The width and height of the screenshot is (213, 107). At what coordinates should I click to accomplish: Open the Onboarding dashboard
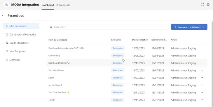click(x=54, y=56)
